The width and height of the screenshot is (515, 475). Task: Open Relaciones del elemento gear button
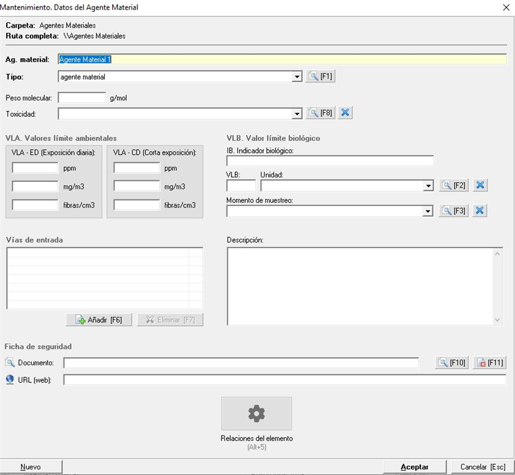[257, 414]
